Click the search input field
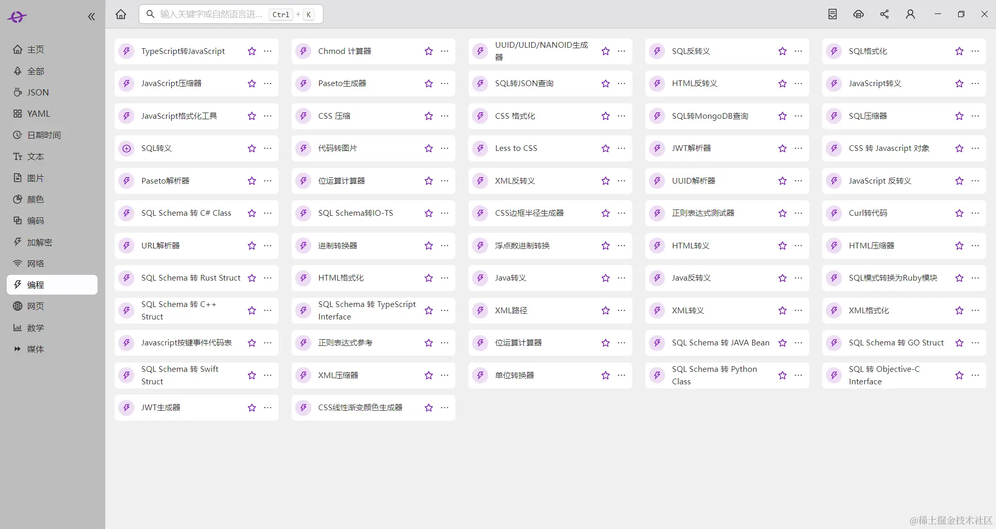 tap(218, 14)
